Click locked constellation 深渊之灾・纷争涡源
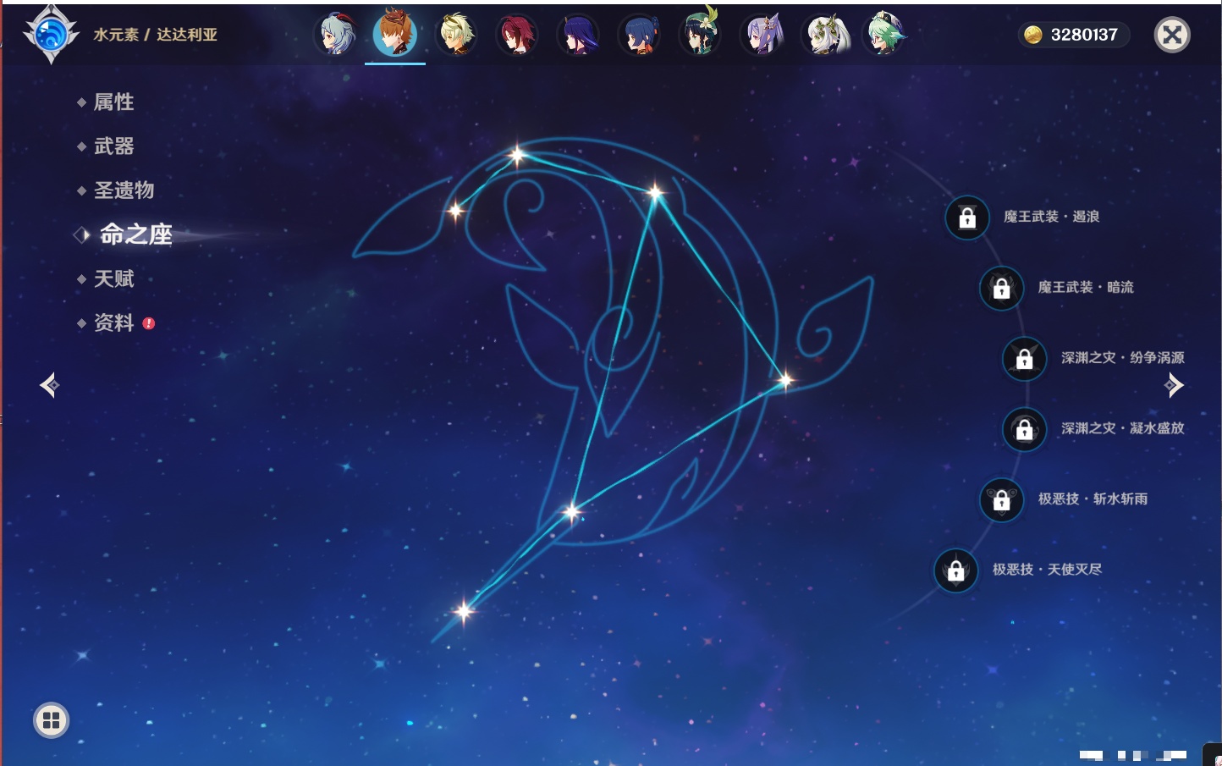The height and width of the screenshot is (766, 1222). click(1024, 359)
